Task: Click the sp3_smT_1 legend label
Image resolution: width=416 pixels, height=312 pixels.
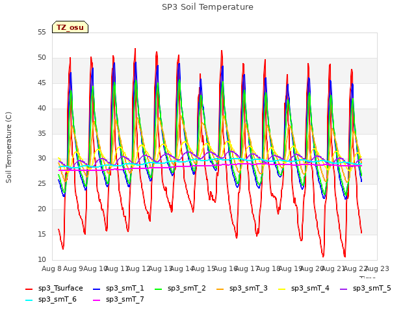Action: tap(125, 288)
